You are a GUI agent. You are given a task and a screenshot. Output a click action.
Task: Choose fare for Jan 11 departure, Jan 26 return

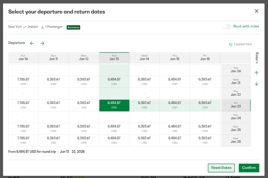54,141
